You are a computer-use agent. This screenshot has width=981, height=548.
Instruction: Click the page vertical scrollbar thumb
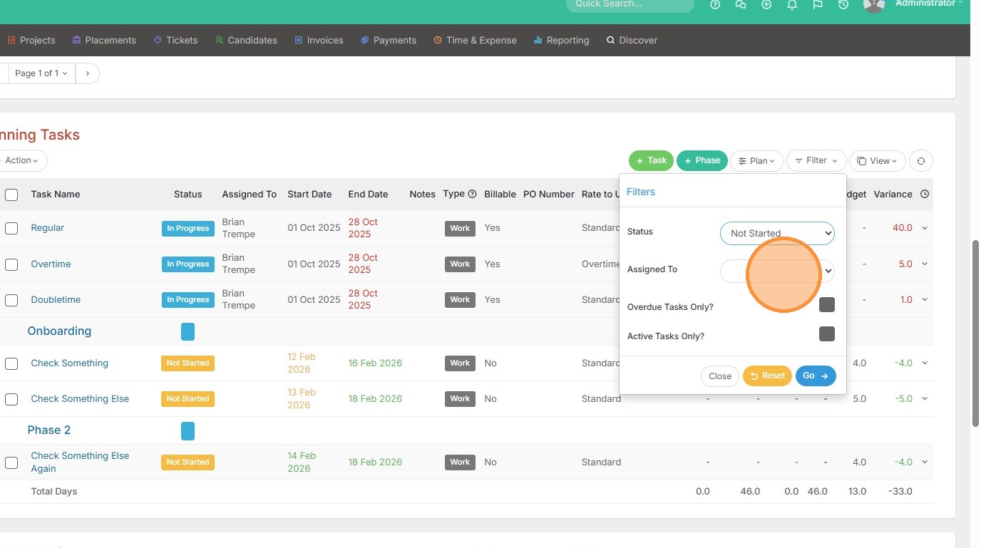point(976,334)
